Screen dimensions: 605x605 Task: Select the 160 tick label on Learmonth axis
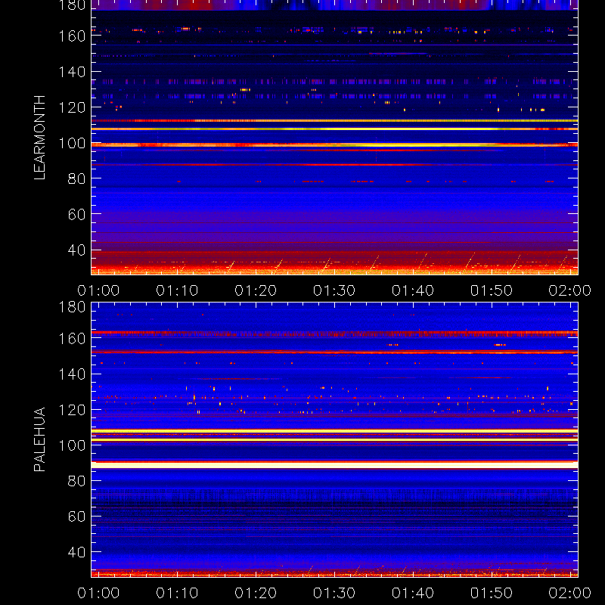tap(72, 36)
